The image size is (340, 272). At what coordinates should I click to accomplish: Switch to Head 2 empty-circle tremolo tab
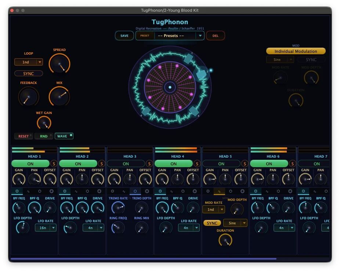[x=87, y=191]
